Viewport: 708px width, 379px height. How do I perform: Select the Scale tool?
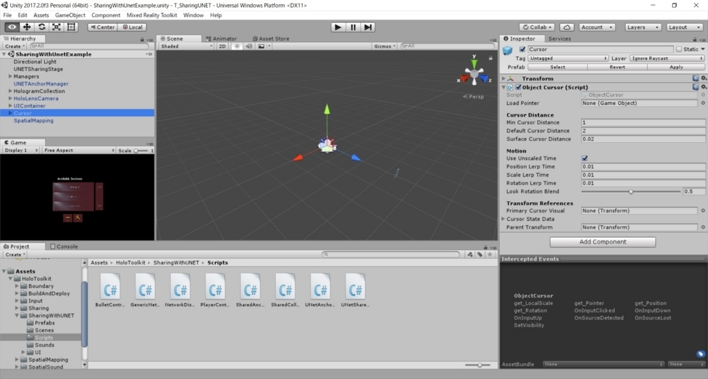coord(57,27)
